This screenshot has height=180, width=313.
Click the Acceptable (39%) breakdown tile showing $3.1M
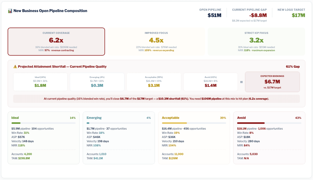(154, 82)
